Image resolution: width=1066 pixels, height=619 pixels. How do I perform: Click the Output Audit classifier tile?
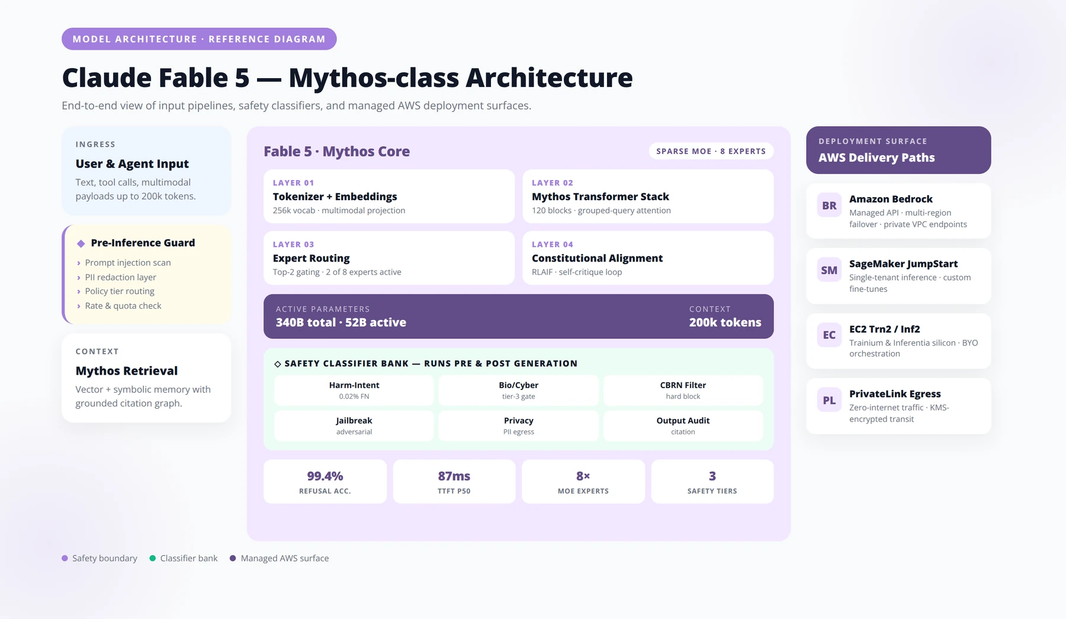pos(683,426)
